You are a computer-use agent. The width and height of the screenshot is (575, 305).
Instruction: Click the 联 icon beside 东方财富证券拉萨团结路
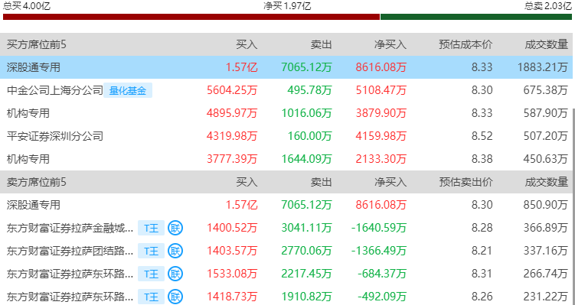point(175,251)
